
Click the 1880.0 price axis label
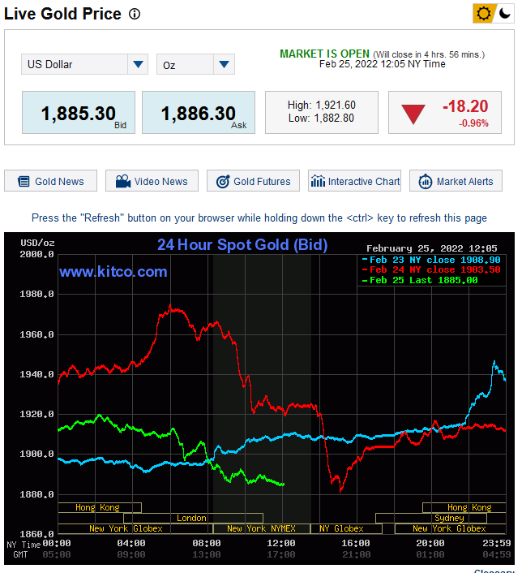[36, 494]
